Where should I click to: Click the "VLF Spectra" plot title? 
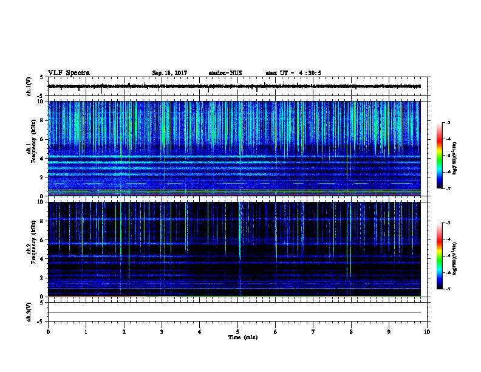pyautogui.click(x=69, y=73)
